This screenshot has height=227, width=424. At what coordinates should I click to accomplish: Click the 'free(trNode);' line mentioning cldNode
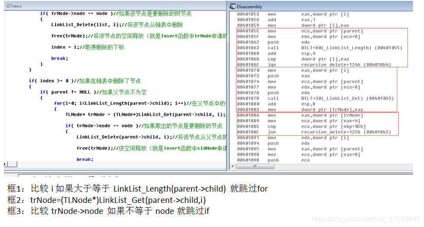(151, 148)
